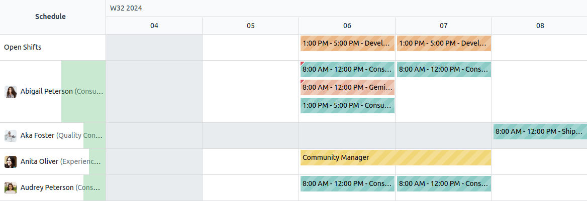Open Open Shifts 1:00 PM shift on 06

click(x=347, y=44)
